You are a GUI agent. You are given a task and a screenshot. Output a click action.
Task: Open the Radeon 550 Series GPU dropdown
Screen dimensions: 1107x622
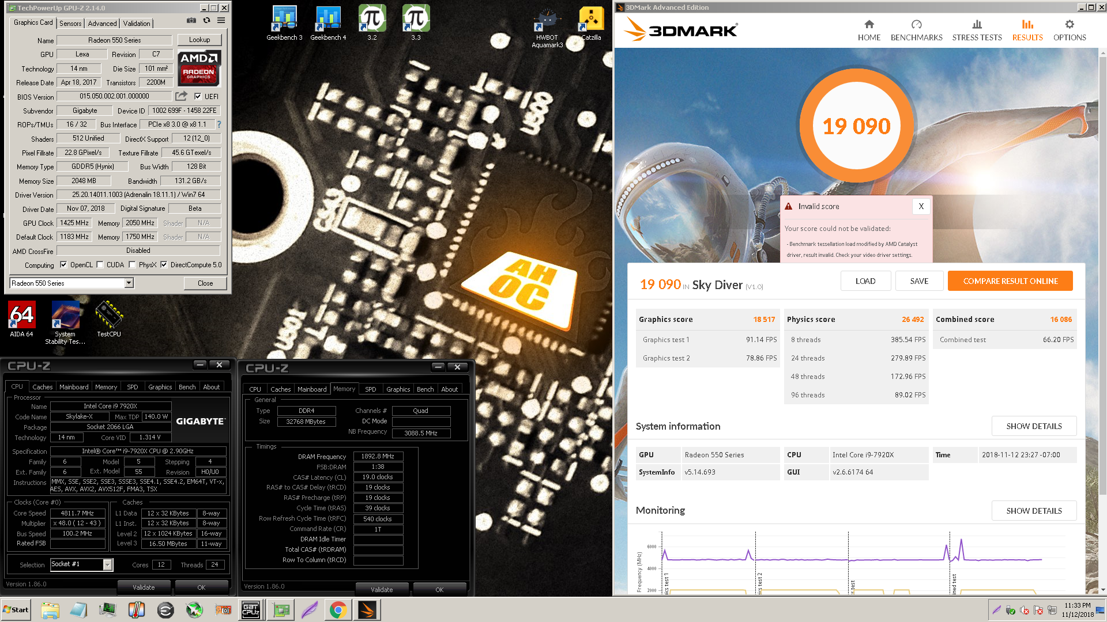(x=129, y=283)
